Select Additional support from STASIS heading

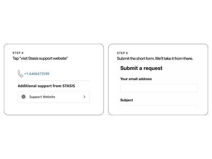(x=46, y=86)
